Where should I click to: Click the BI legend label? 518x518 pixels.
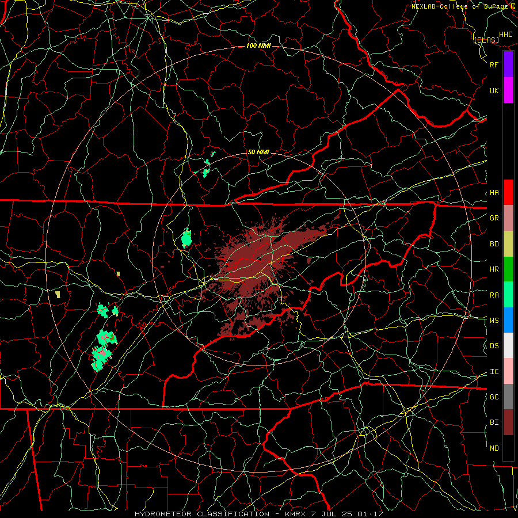[x=494, y=422]
